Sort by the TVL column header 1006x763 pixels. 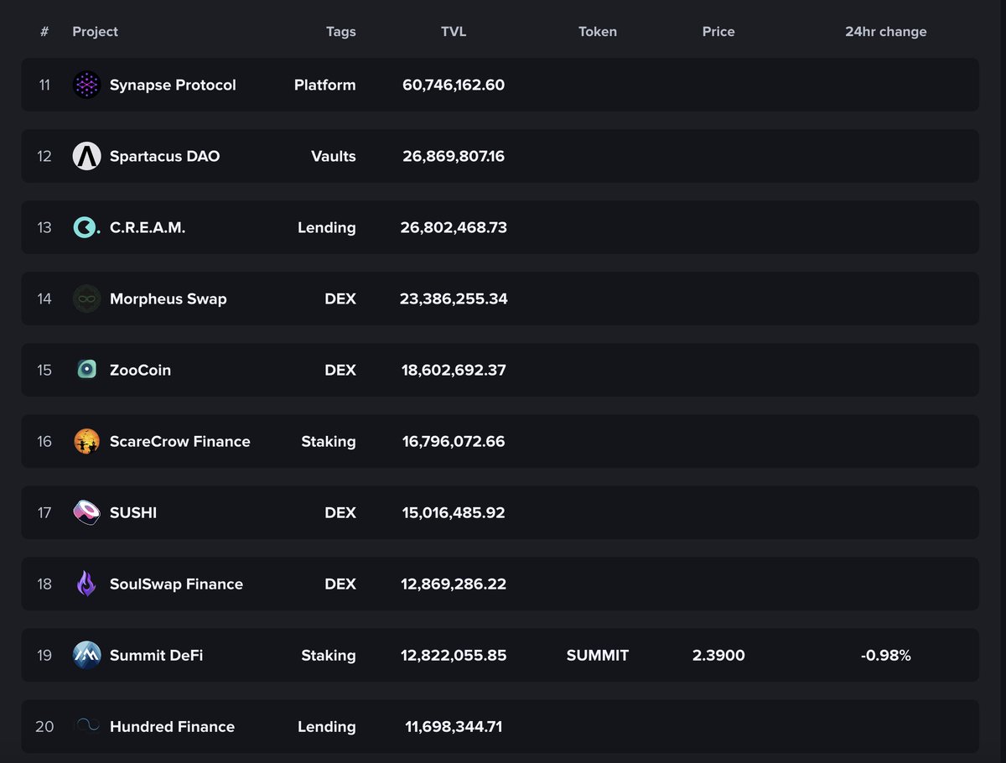click(454, 32)
